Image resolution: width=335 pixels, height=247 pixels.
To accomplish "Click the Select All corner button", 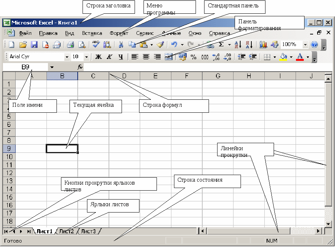I will pyautogui.click(x=9, y=76).
